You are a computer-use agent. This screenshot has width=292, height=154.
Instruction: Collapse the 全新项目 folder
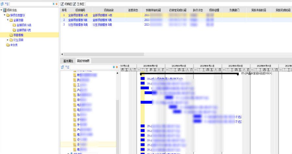click(8, 20)
